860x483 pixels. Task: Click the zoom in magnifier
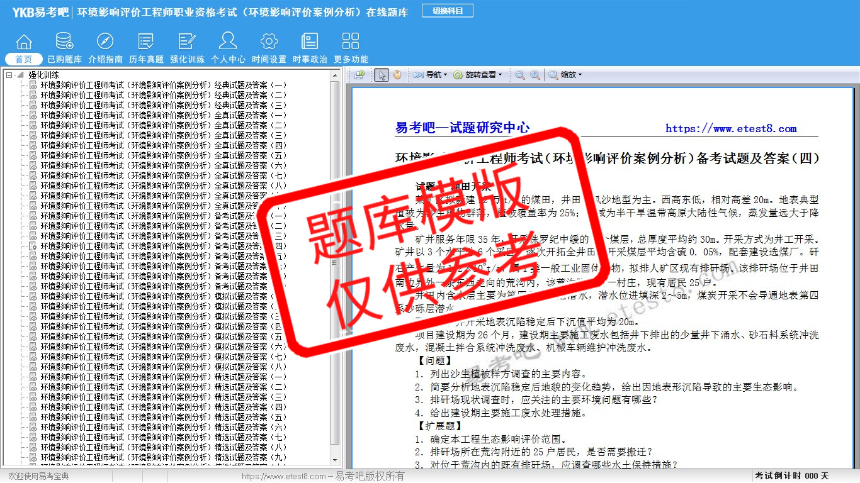(x=535, y=75)
